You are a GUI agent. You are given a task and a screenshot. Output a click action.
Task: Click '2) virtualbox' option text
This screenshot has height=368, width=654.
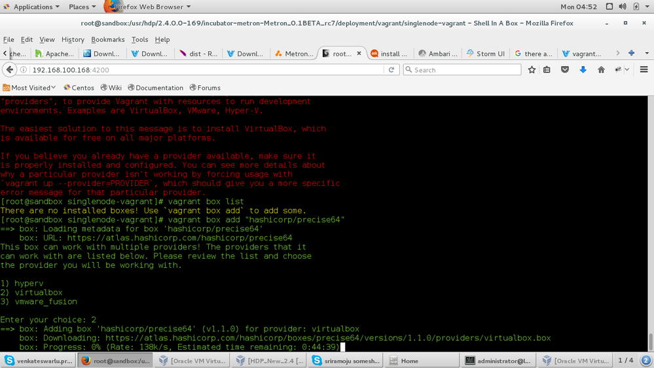(31, 293)
